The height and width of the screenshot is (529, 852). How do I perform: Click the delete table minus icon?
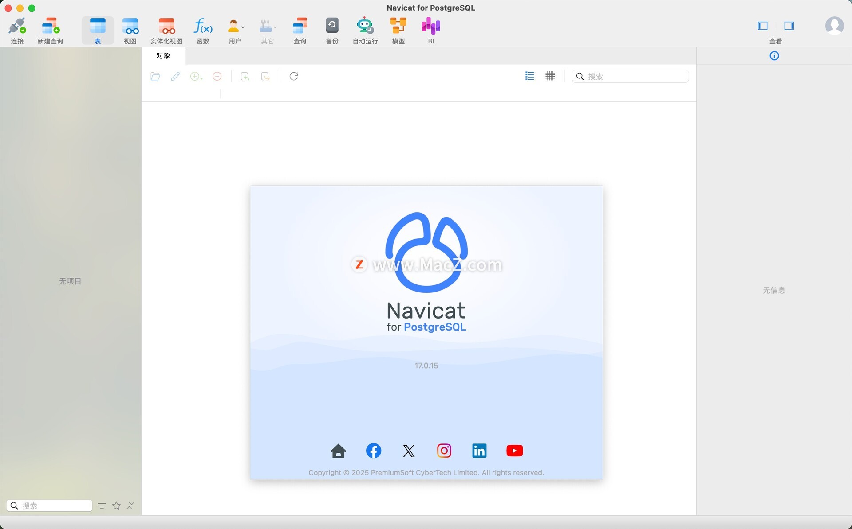coord(217,76)
